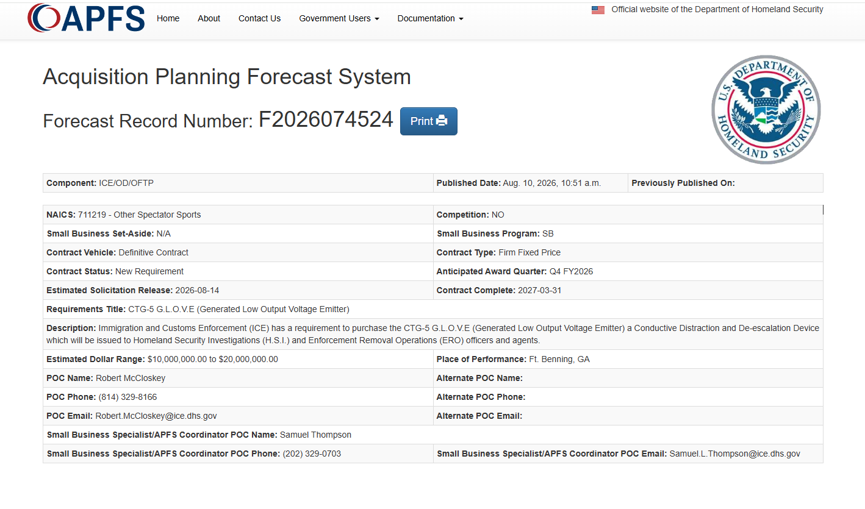Image resolution: width=865 pixels, height=509 pixels.
Task: Click the Requirements Title CTG-5 G.L.O.V.E row
Action: [433, 309]
